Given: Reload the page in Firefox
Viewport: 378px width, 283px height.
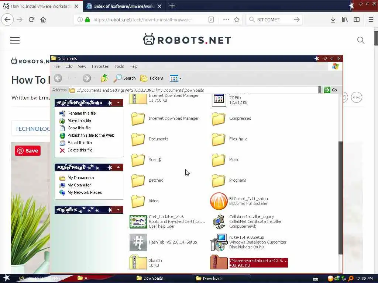Looking at the screenshot, I should point(31,20).
